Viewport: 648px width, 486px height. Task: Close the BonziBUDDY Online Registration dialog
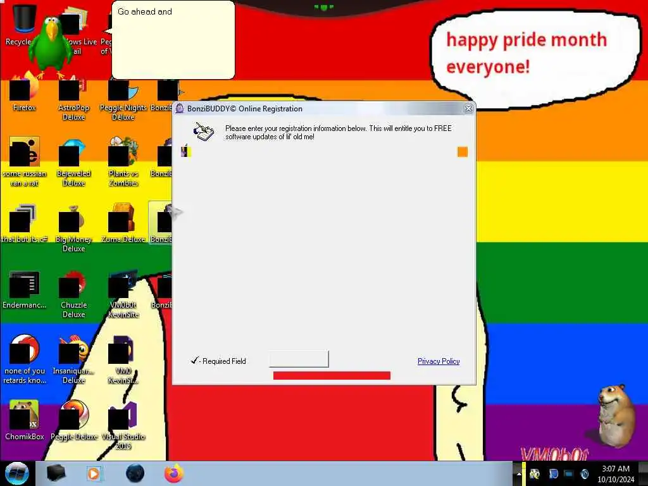point(468,108)
